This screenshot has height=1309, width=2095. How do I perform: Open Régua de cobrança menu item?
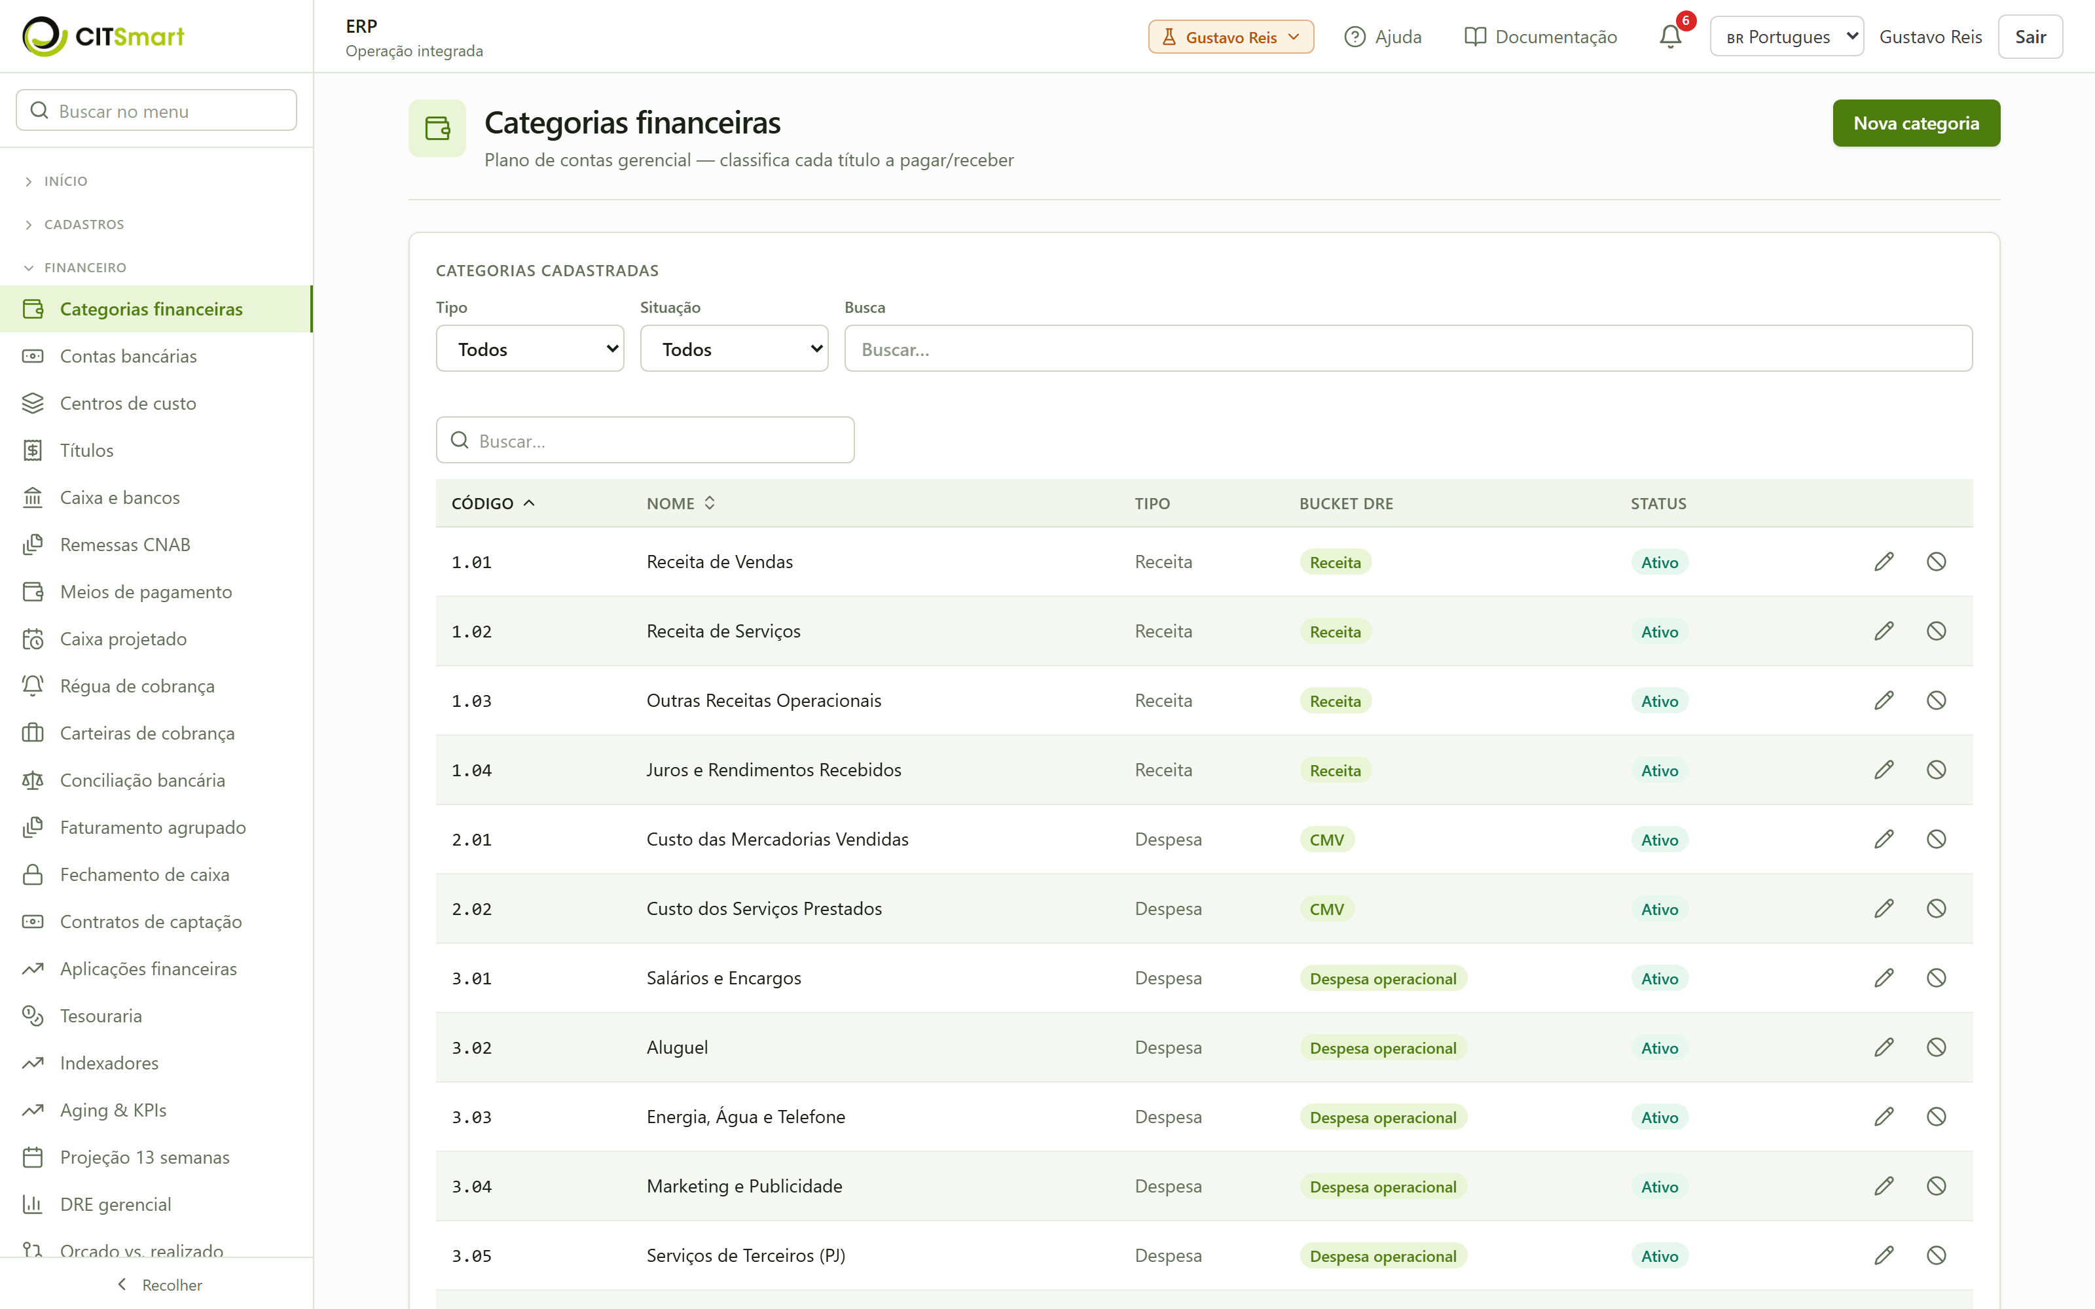(156, 686)
